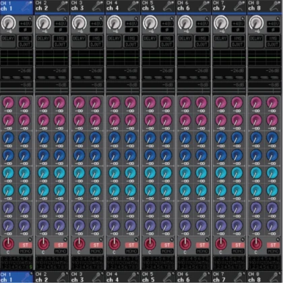Enable +48V phantom power on ch 1
283x283 pixels.
pyautogui.click(x=25, y=24)
